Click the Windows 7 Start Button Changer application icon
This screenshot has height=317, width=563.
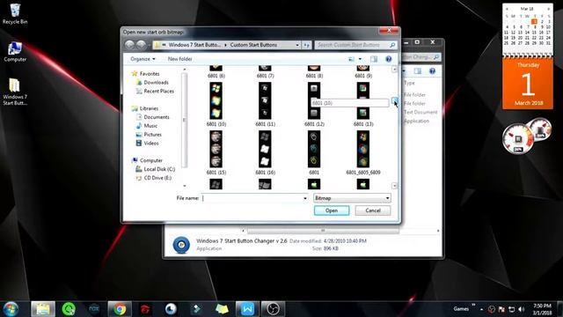[181, 245]
